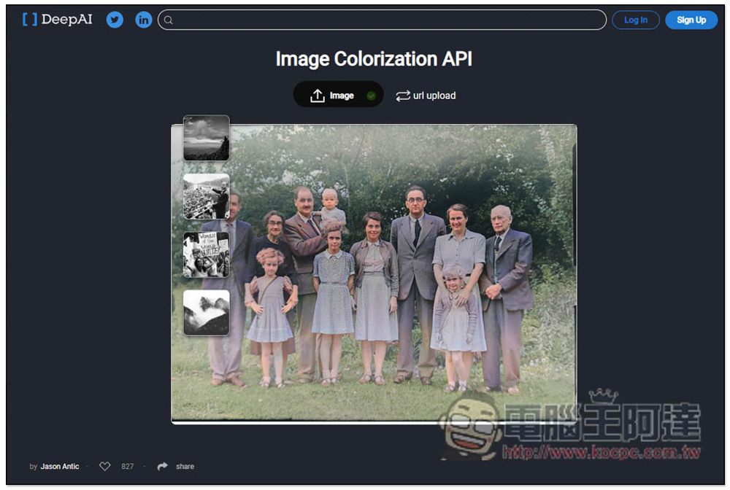Pick the third sample thumbnail with protest signs
Screen dimensions: 730x490
(x=206, y=254)
